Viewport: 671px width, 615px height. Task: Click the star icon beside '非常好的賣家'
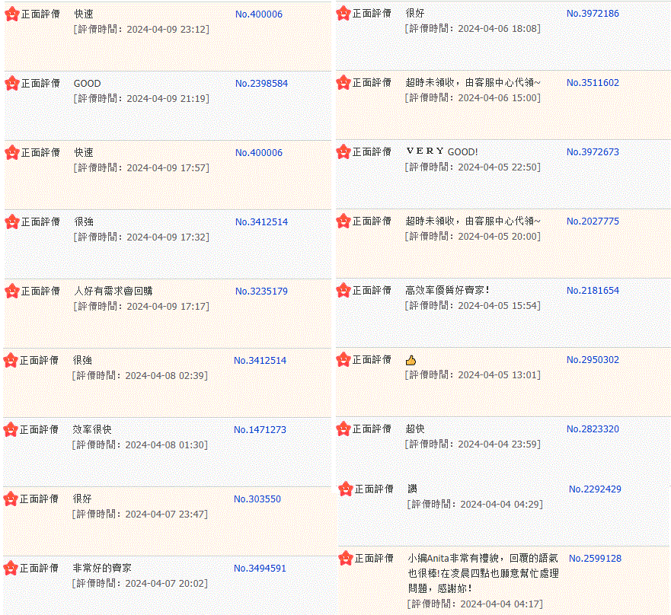pyautogui.click(x=11, y=568)
